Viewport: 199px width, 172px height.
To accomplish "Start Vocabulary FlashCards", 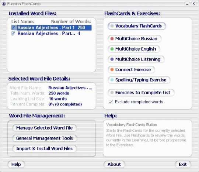I will click(x=137, y=26).
